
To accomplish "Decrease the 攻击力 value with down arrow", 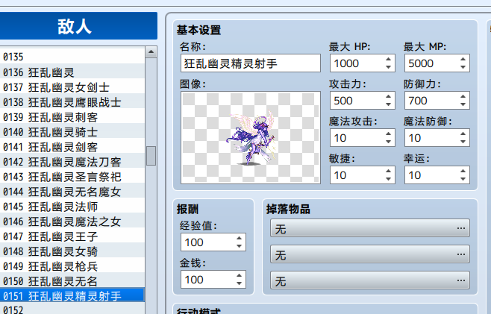I will tap(388, 104).
